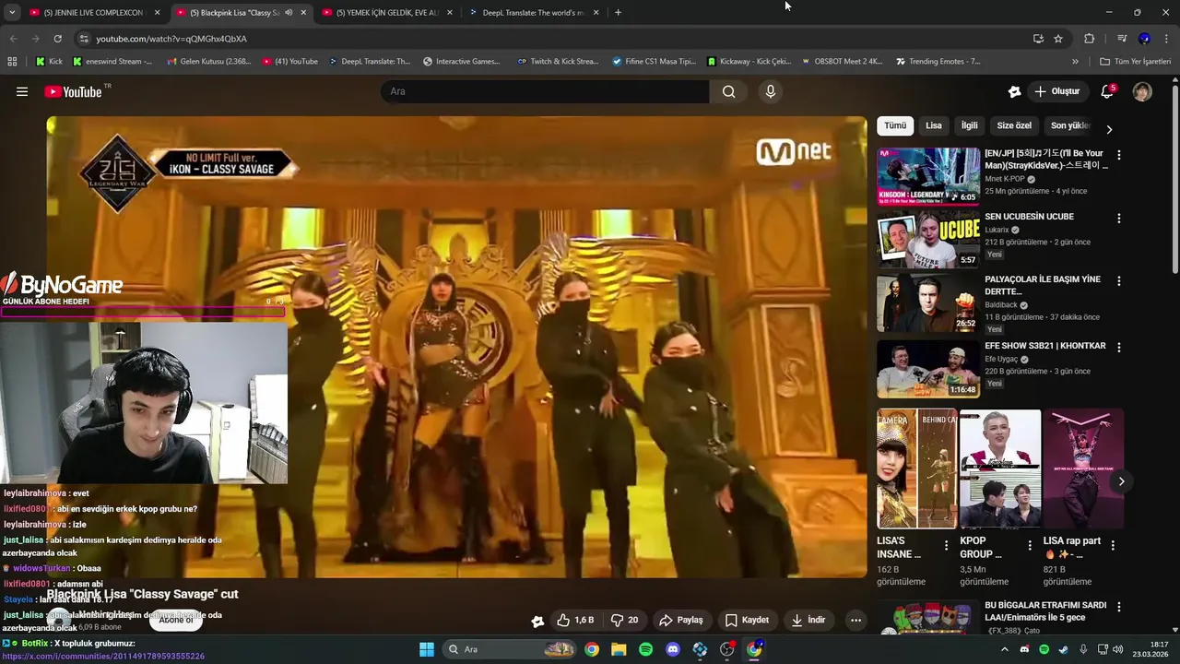Open LISA'S INSANE short thumbnail
The image size is (1180, 664).
(916, 468)
